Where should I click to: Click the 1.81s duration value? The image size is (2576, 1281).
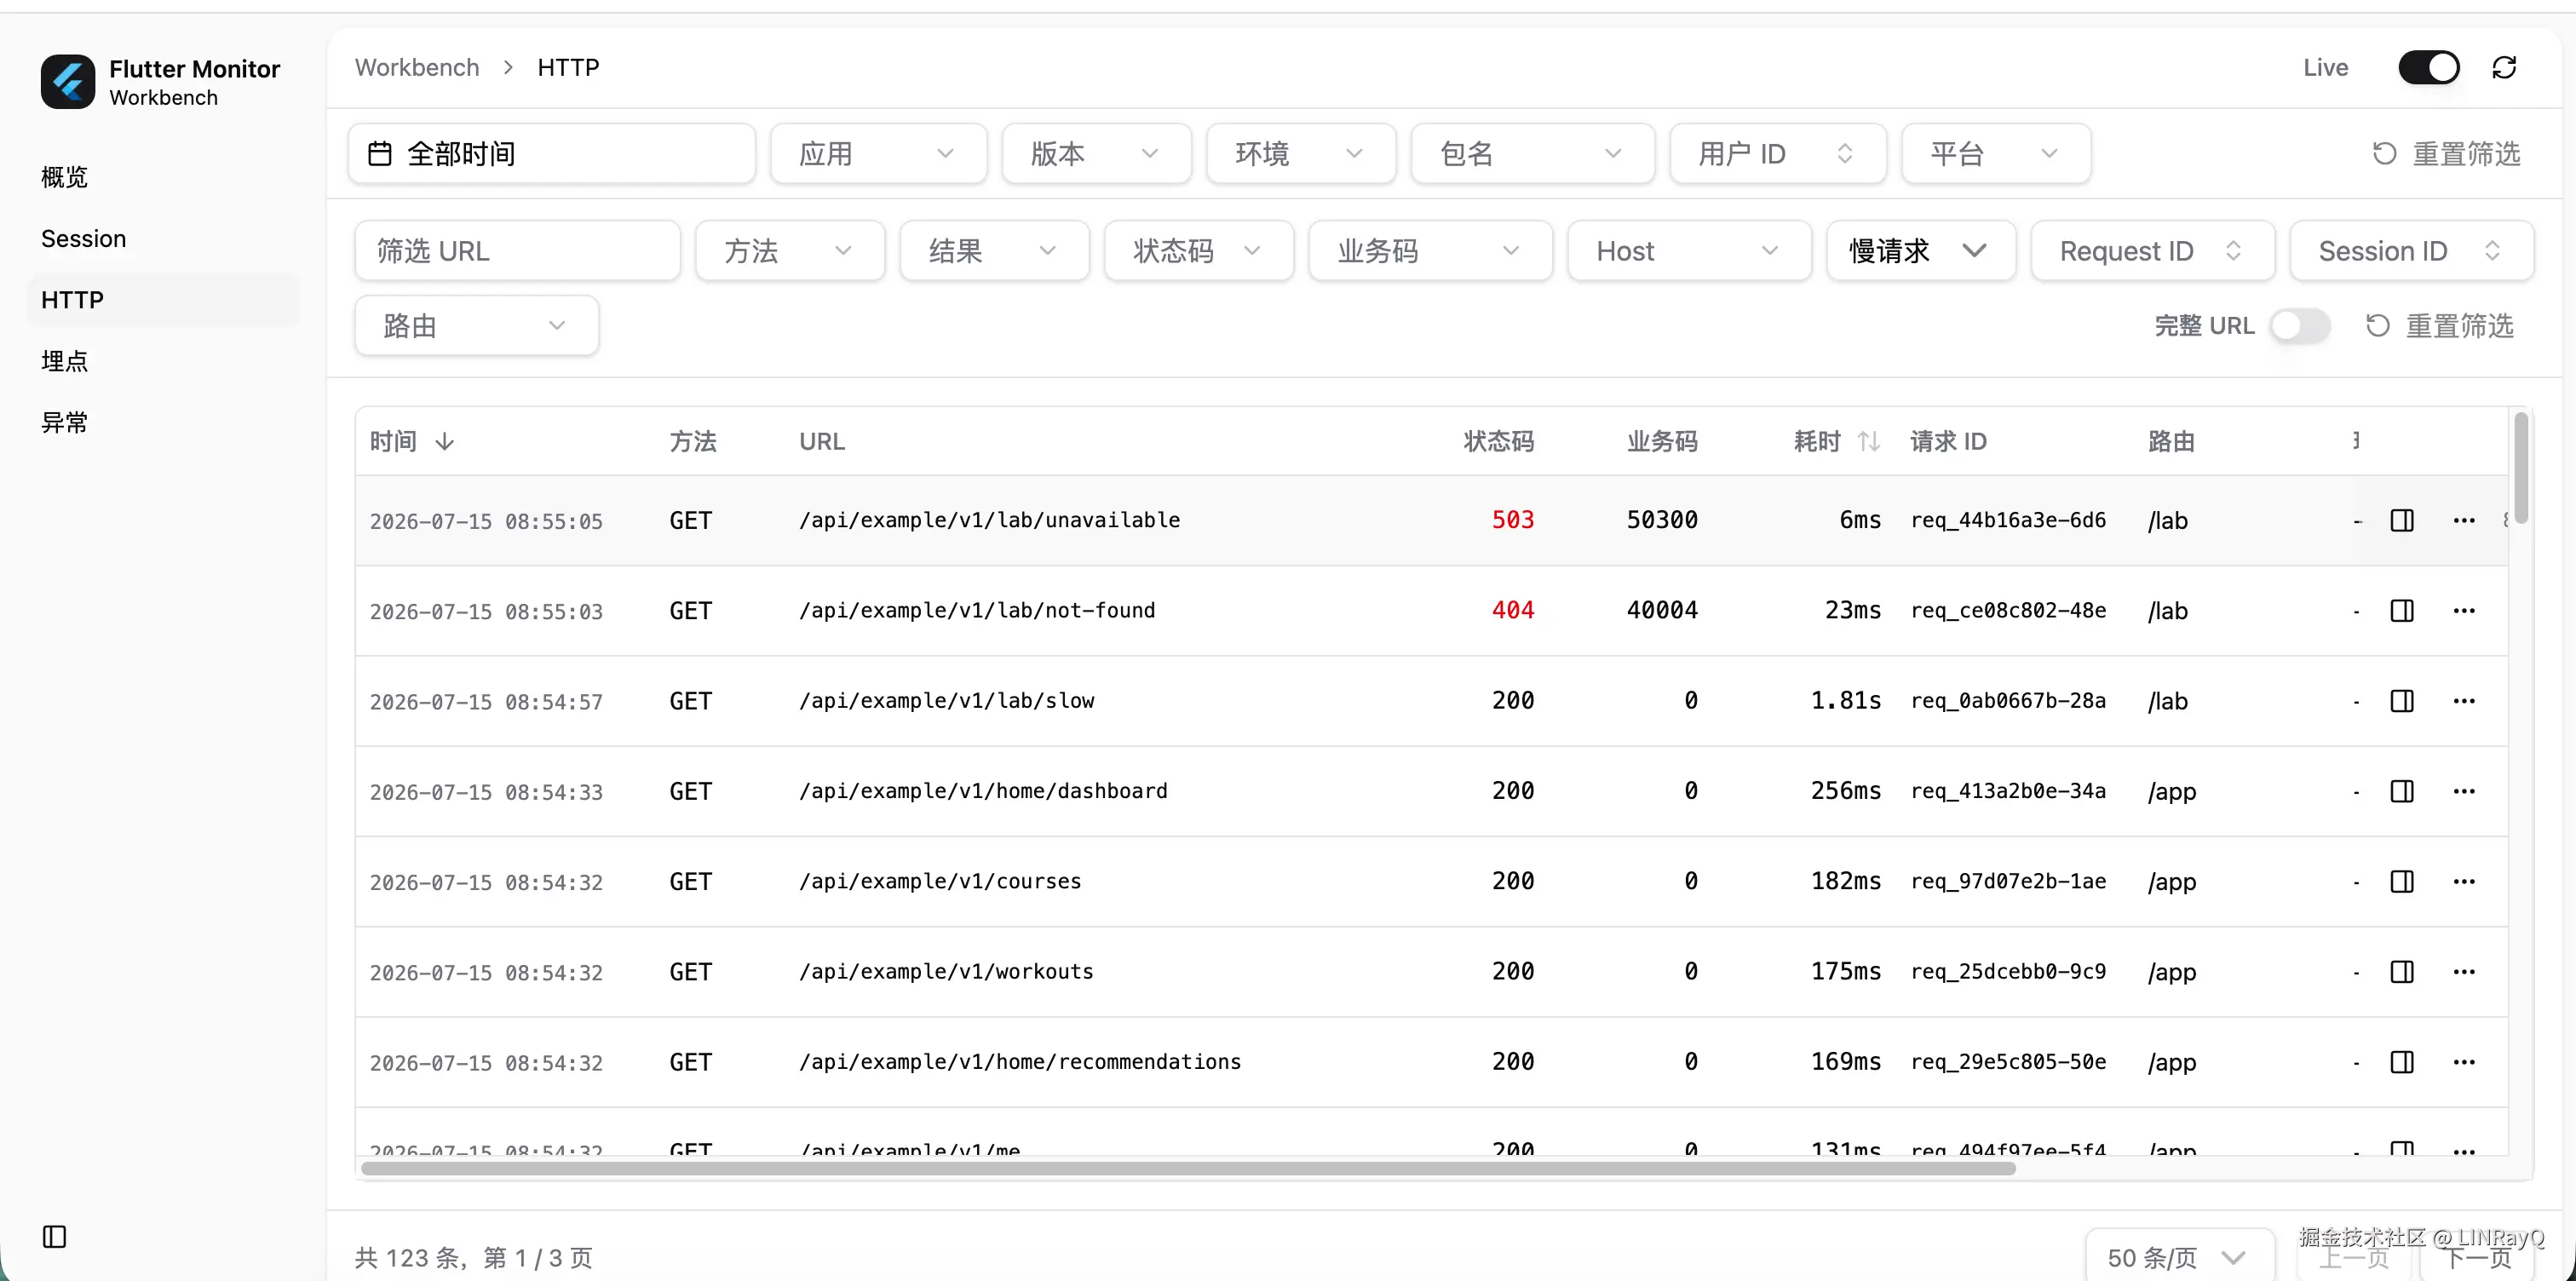coord(1846,701)
